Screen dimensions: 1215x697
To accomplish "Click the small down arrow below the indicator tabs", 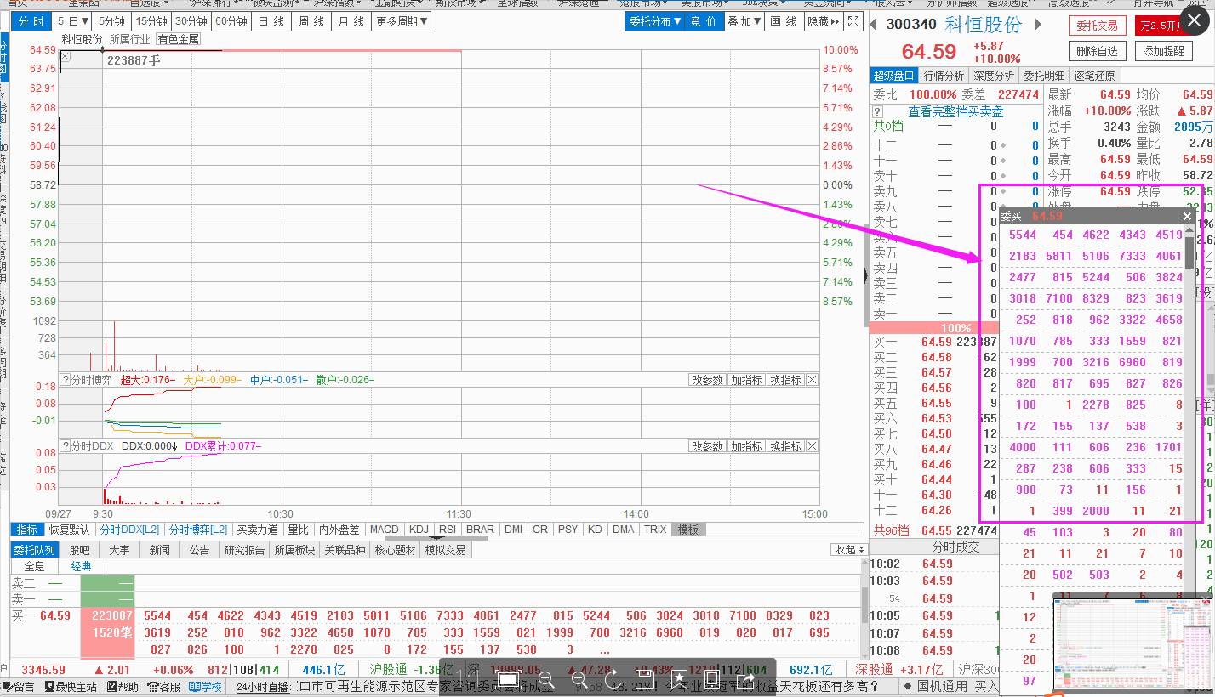I will point(439,538).
